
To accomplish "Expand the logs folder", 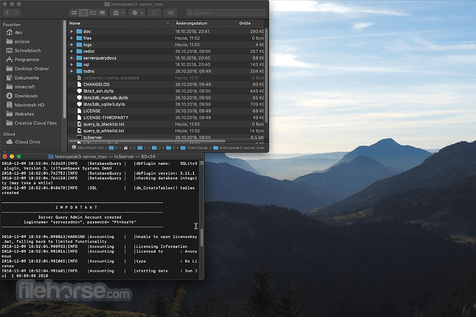I will pyautogui.click(x=72, y=44).
